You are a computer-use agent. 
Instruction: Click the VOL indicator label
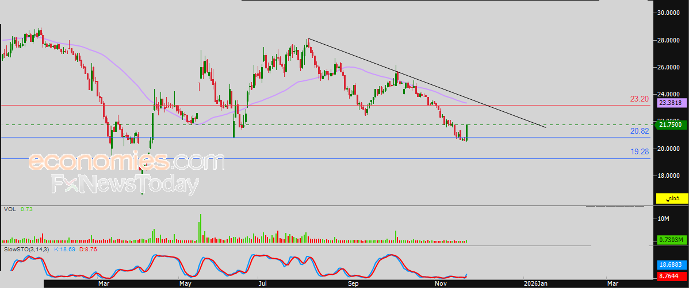click(10, 209)
